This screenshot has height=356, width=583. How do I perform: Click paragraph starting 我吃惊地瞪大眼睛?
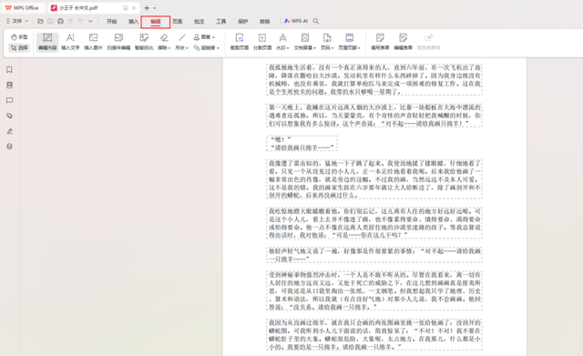tap(374, 223)
